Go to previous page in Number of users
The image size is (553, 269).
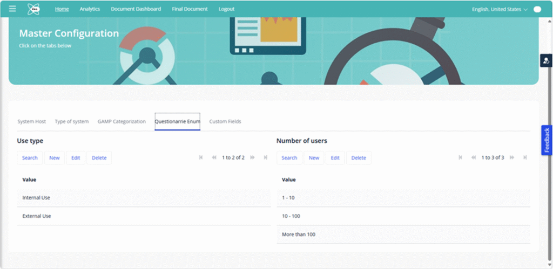point(474,157)
